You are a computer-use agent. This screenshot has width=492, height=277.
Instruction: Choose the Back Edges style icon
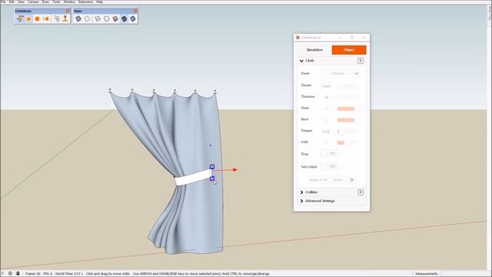point(87,19)
